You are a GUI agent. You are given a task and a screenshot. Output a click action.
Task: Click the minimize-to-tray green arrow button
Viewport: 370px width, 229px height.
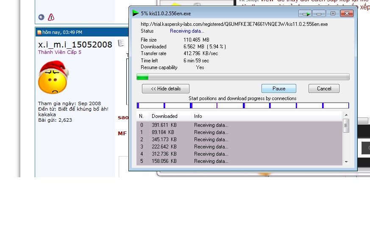(x=305, y=14)
